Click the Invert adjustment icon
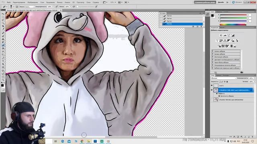This screenshot has width=257, height=144. 219,46
